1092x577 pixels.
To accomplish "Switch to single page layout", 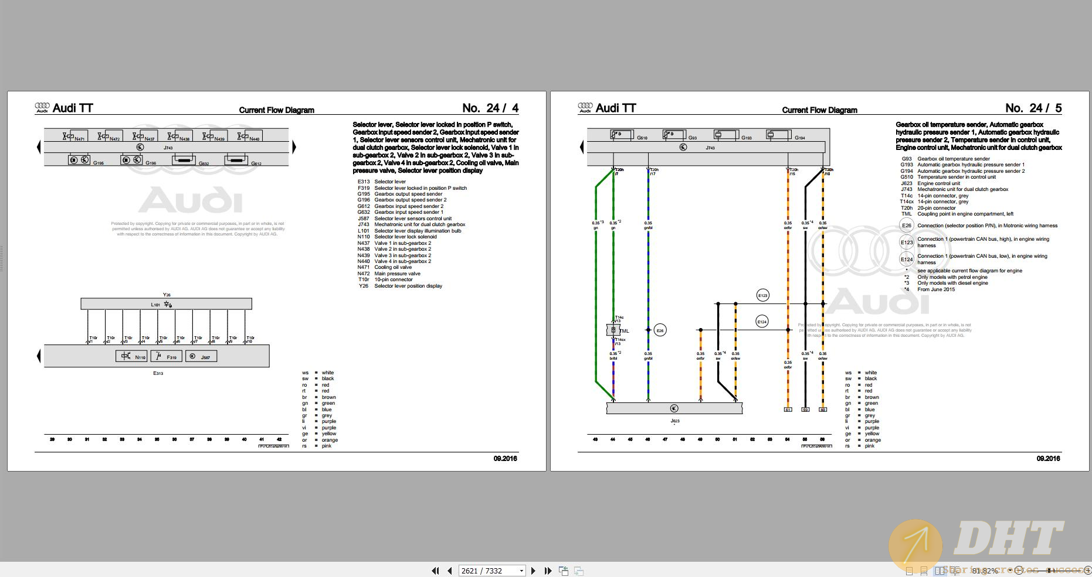I will coord(909,571).
